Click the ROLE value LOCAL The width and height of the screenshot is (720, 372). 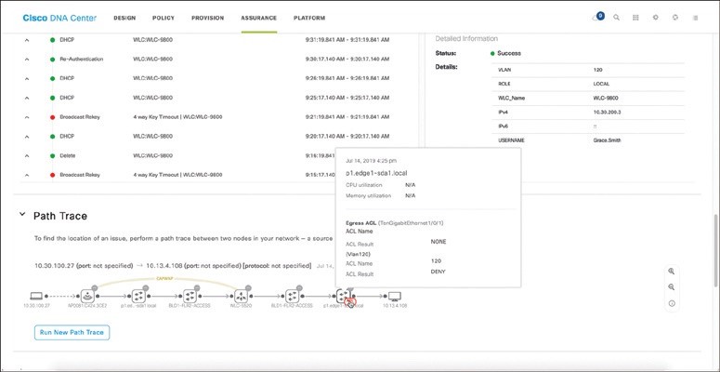[x=601, y=84]
